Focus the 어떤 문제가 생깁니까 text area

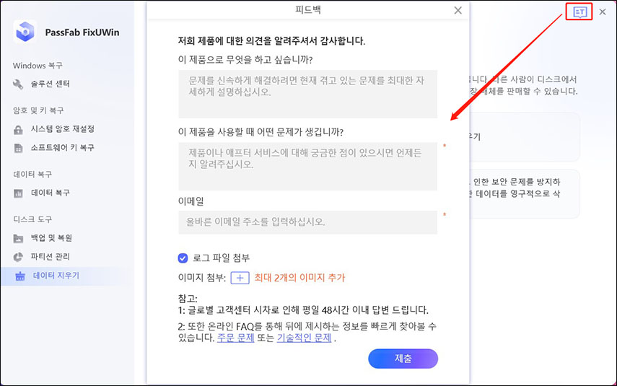[307, 167]
